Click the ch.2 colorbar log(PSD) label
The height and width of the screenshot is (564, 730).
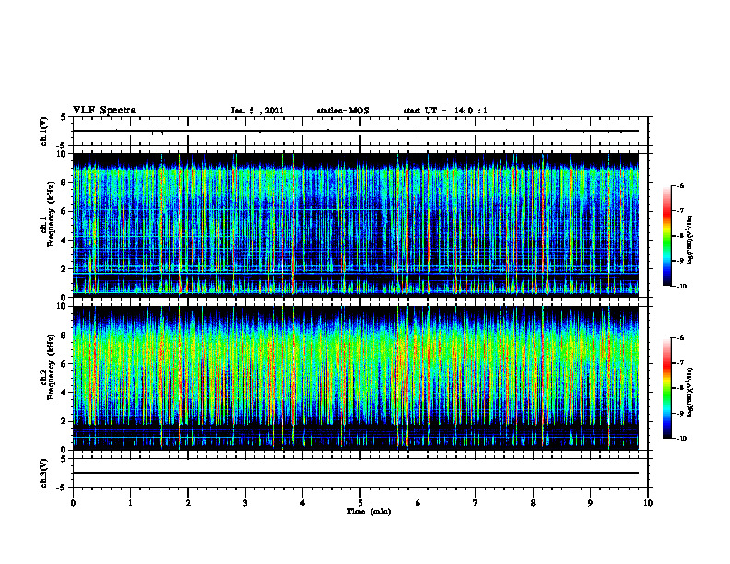690,393
